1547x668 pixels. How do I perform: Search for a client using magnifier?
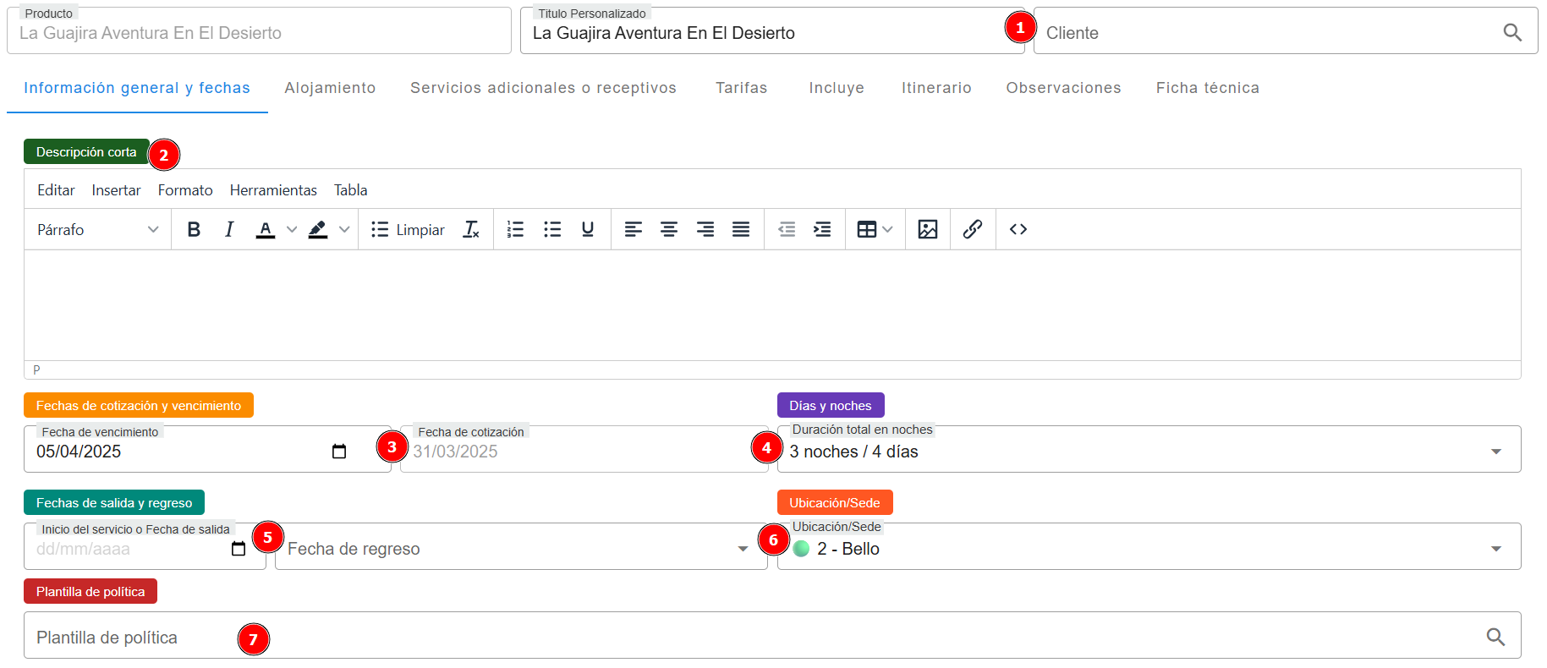pos(1511,32)
